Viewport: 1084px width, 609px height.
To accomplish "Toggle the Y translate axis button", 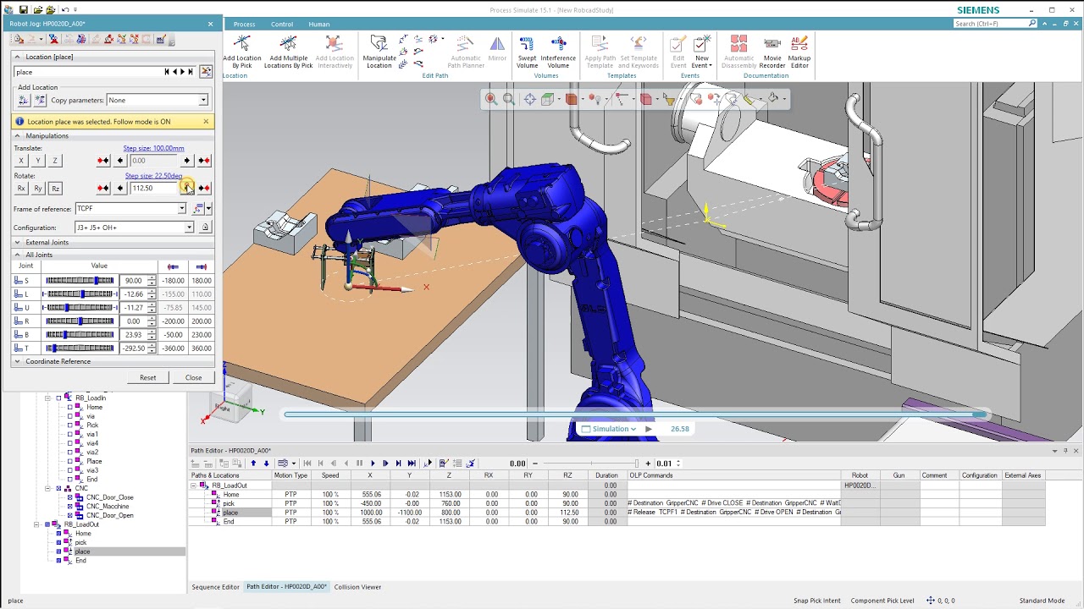I will pos(38,161).
